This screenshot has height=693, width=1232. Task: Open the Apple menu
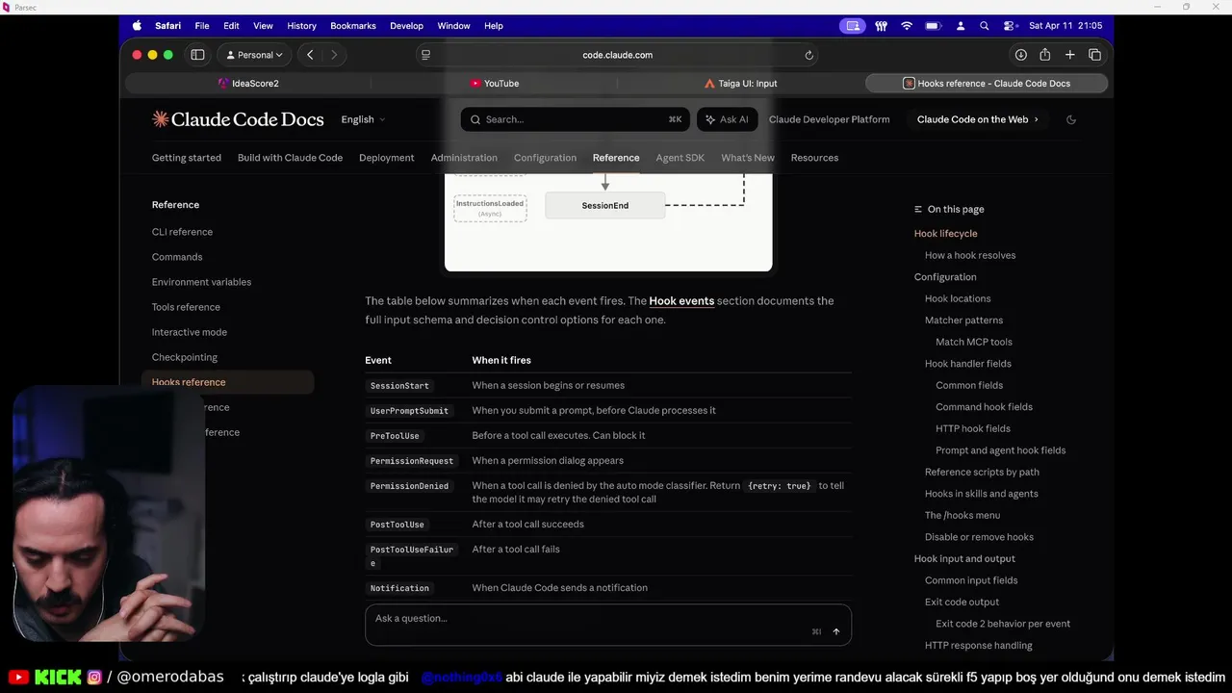coord(136,26)
